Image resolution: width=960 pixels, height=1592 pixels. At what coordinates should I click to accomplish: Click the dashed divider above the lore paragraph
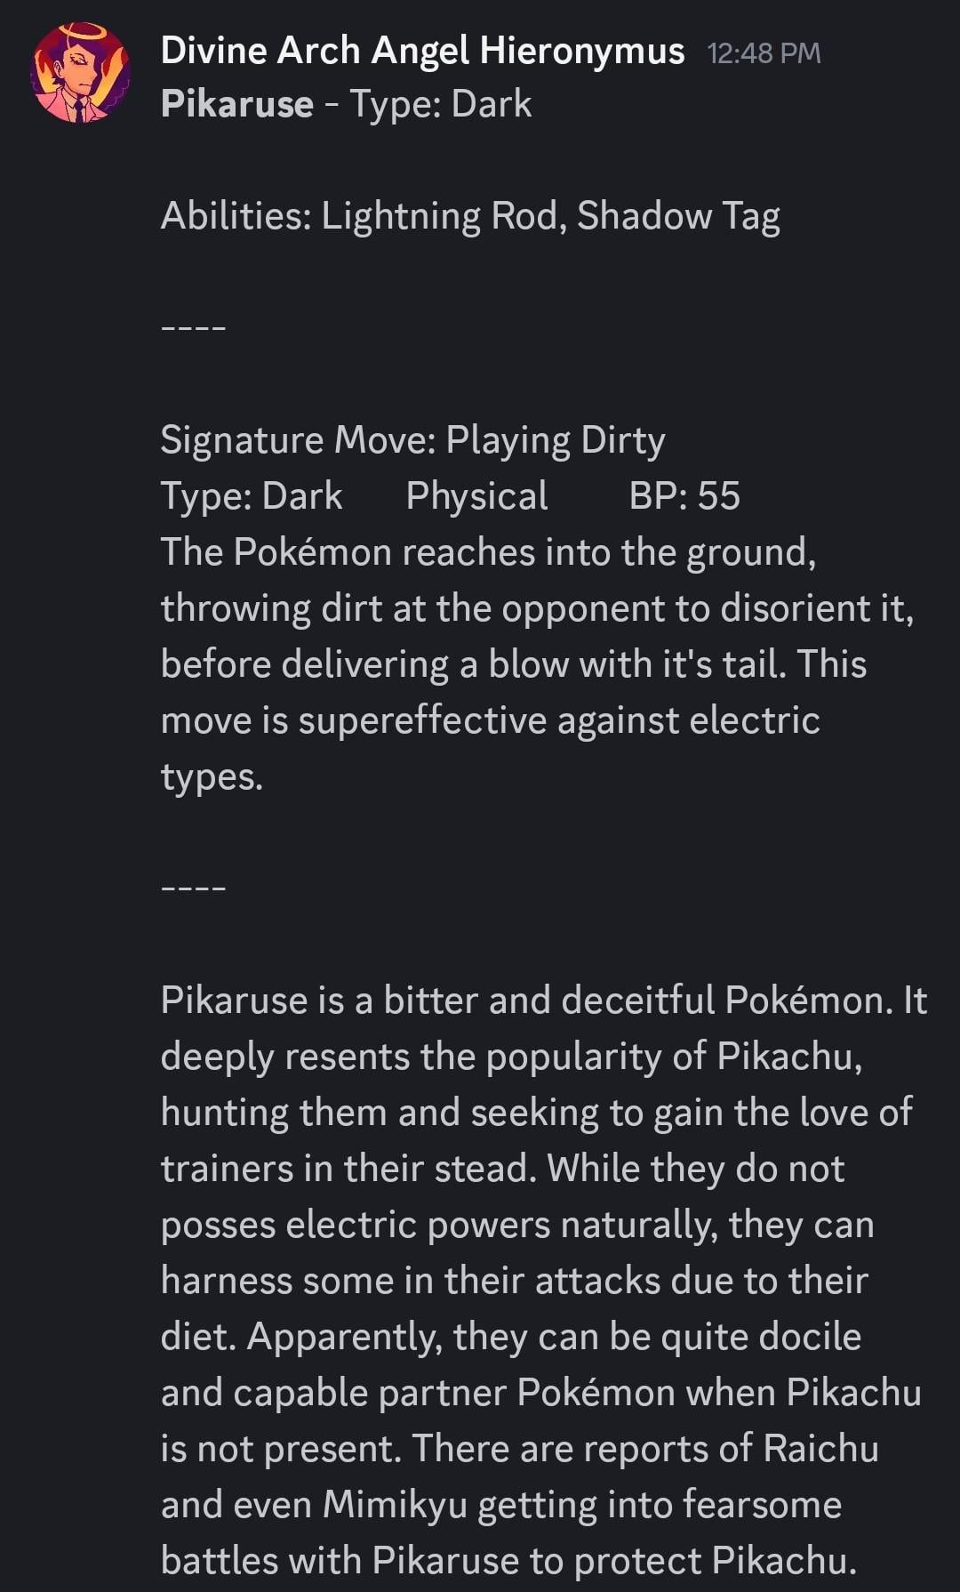click(x=194, y=888)
